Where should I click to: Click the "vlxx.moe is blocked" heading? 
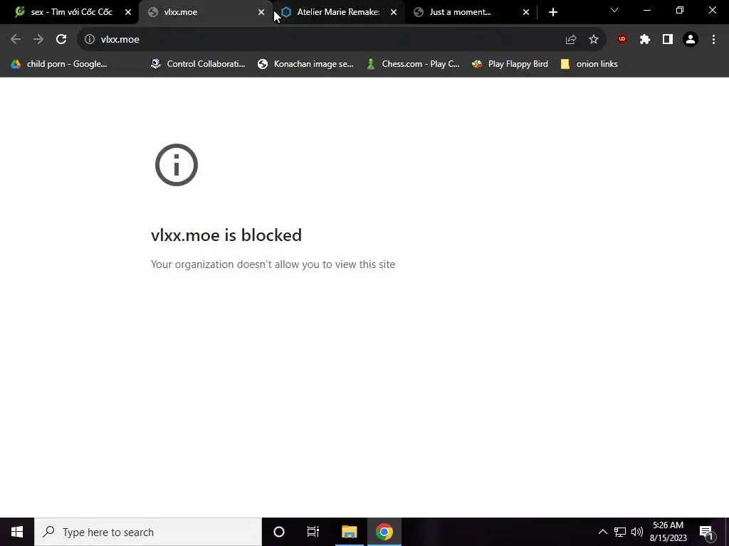pyautogui.click(x=226, y=235)
